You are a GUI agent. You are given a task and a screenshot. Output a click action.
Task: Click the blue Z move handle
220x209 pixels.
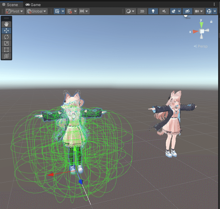point(81,182)
